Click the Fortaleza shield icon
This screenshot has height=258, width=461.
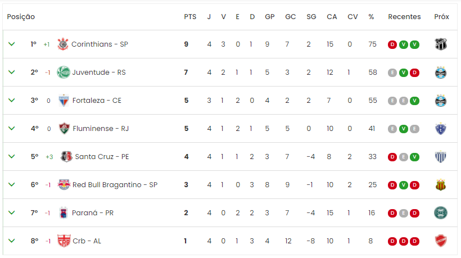pyautogui.click(x=64, y=101)
